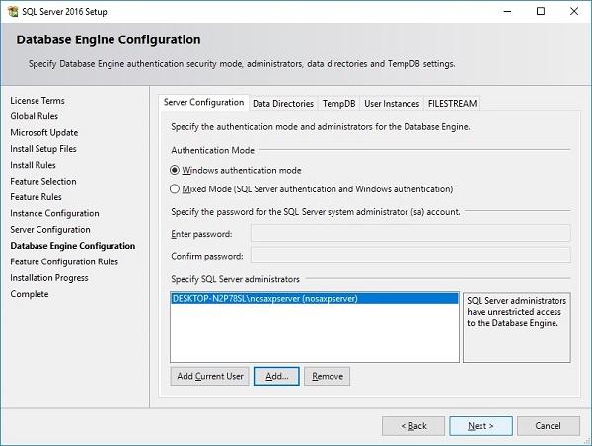Click the Confirm password field
Screen dimensions: 592x446
pos(409,255)
